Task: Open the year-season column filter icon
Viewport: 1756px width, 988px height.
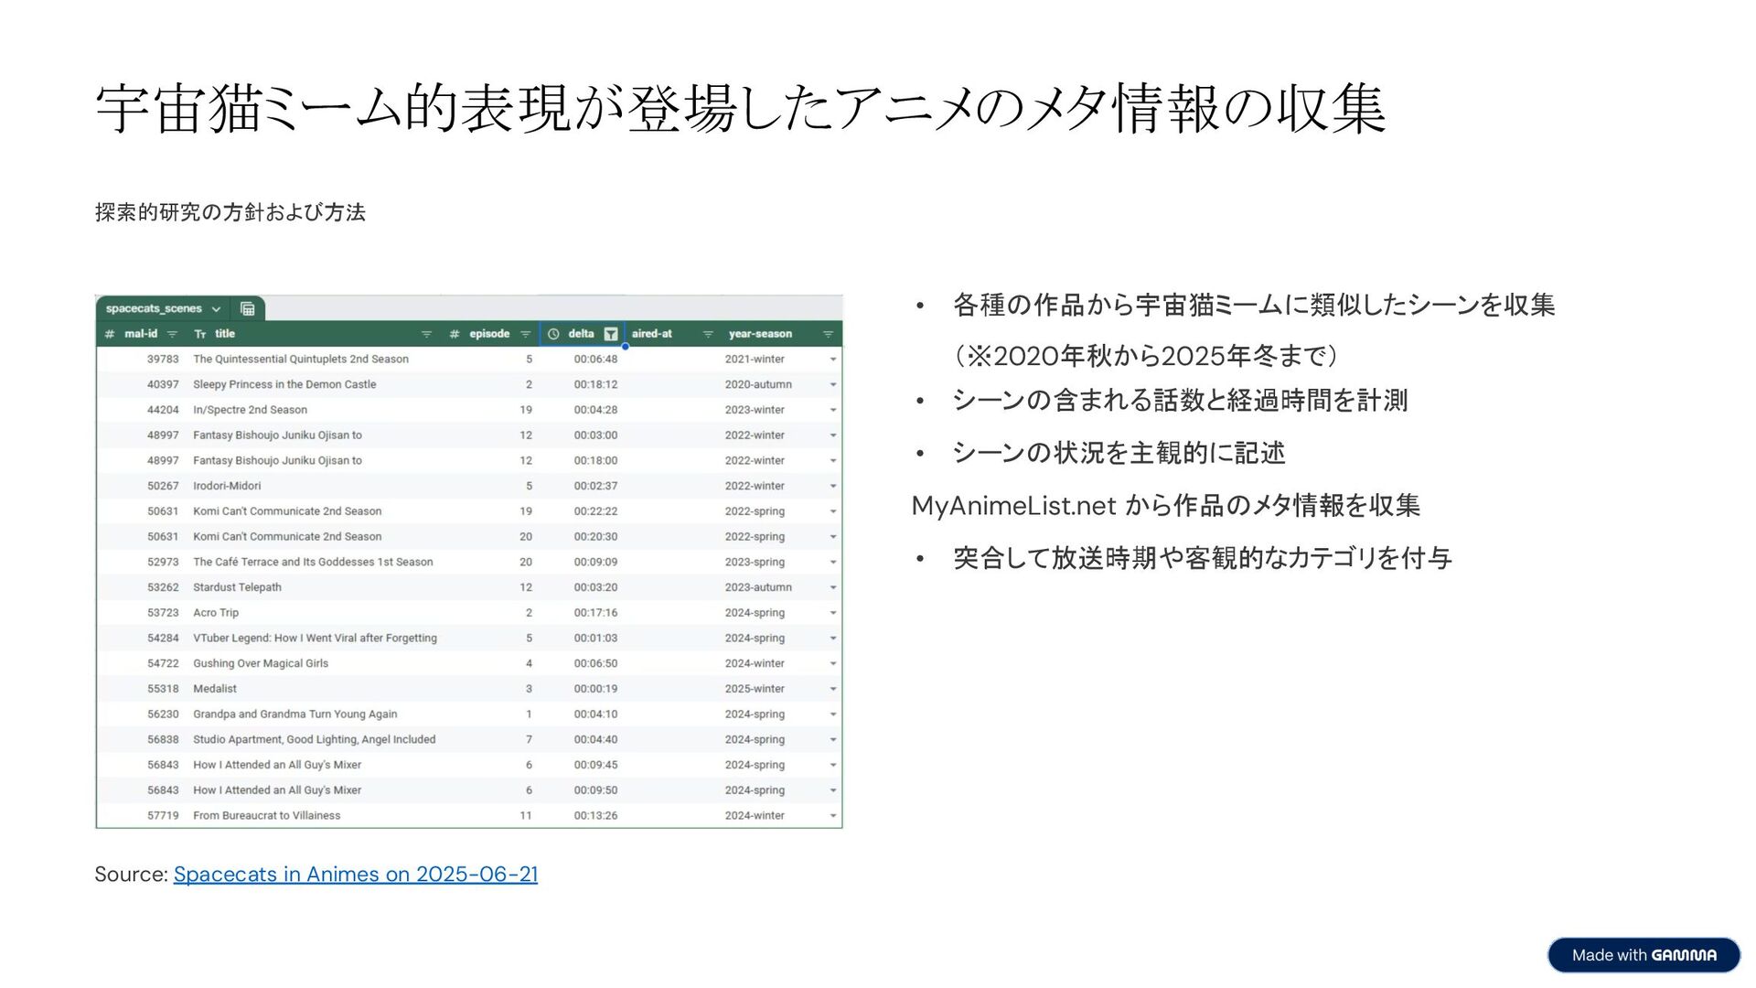Action: tap(828, 335)
